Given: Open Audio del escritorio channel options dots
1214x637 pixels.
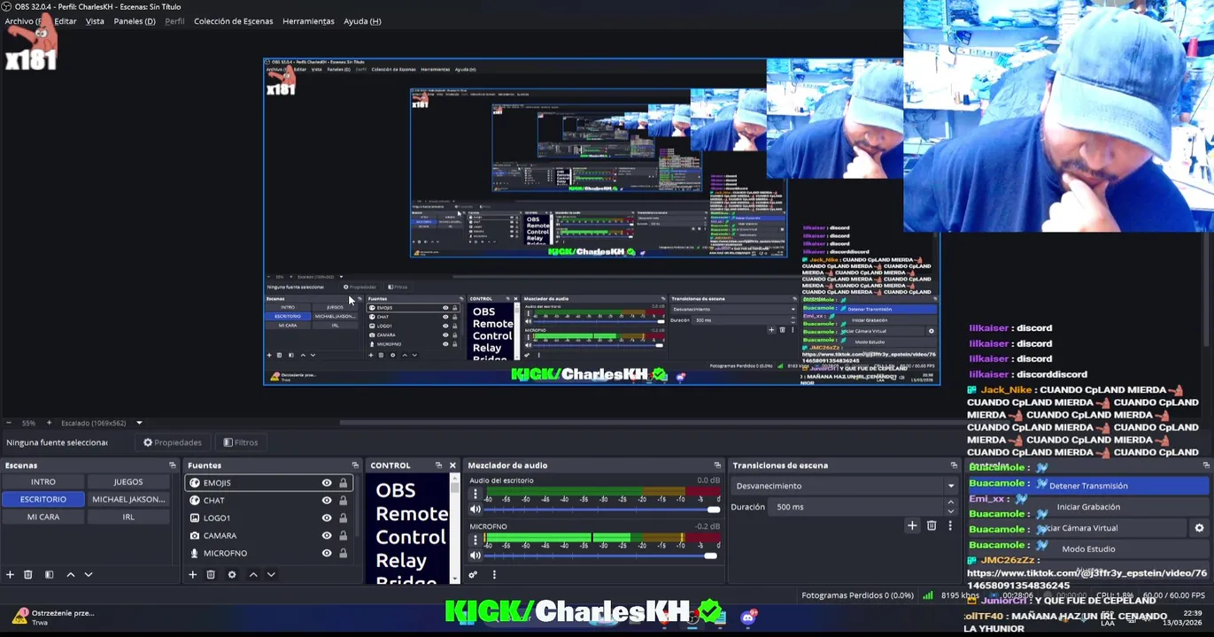Looking at the screenshot, I should (476, 495).
